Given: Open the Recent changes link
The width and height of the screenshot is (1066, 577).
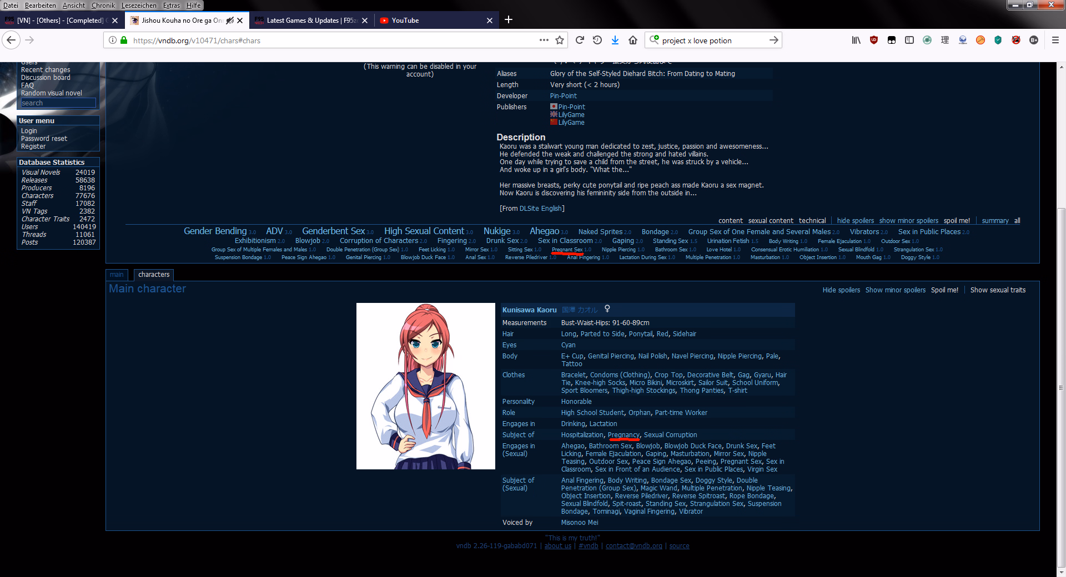Looking at the screenshot, I should [x=46, y=70].
